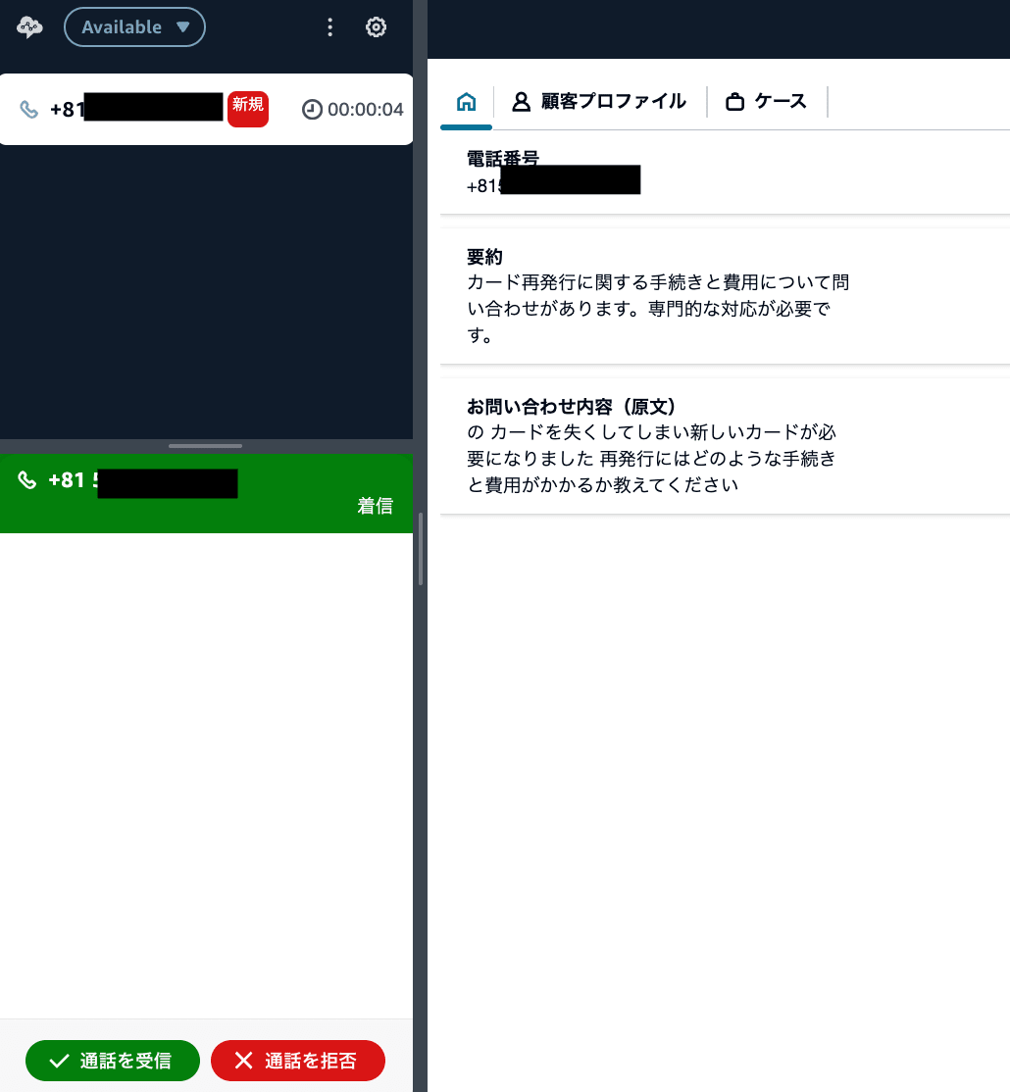Click the 着信 label in green banner
This screenshot has width=1010, height=1092.
click(375, 506)
